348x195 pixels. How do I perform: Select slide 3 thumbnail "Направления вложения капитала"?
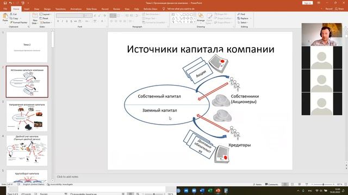click(x=27, y=116)
